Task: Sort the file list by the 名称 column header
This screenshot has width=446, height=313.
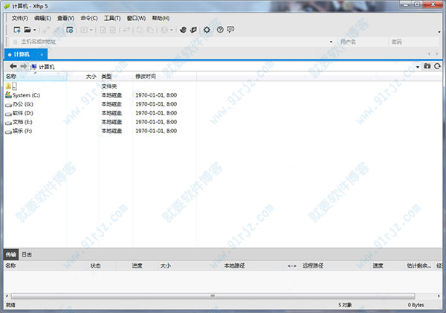Action: pyautogui.click(x=10, y=76)
